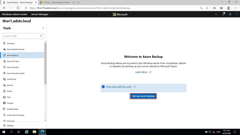This screenshot has width=240, height=135.
Task: Open taskbar search
Action: tap(11, 132)
